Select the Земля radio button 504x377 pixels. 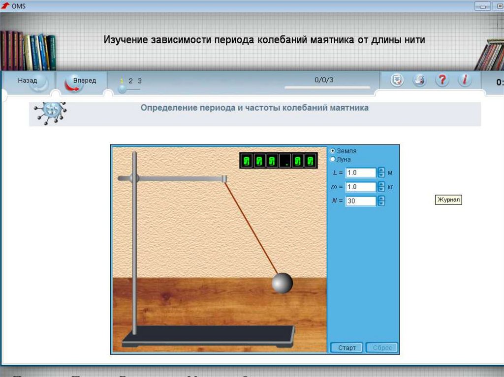[x=333, y=151]
